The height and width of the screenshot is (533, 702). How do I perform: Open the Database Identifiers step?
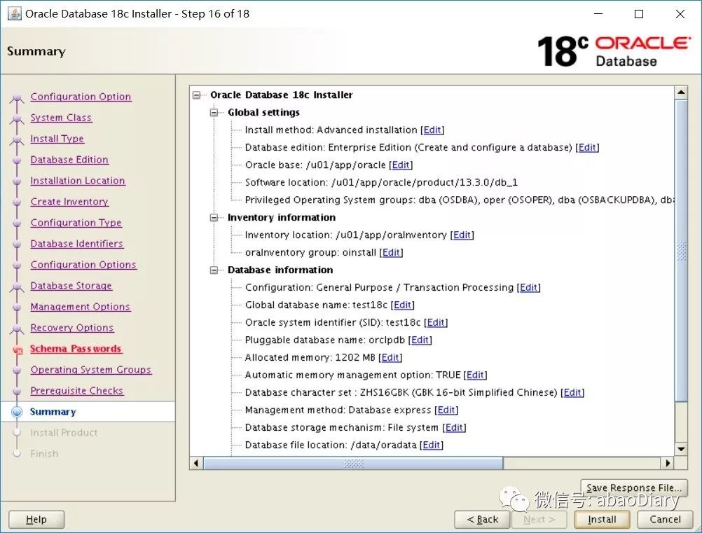pos(76,244)
